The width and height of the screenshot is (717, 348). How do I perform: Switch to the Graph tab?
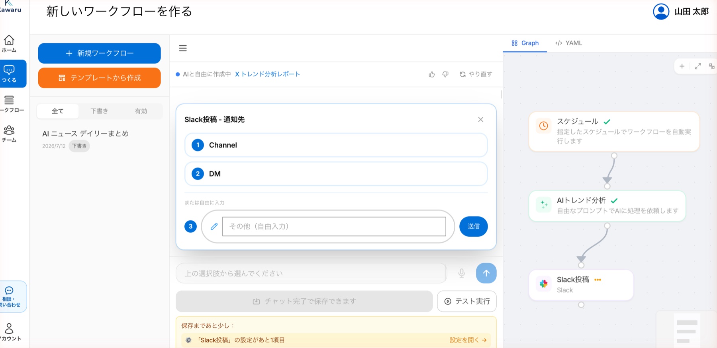pos(525,43)
